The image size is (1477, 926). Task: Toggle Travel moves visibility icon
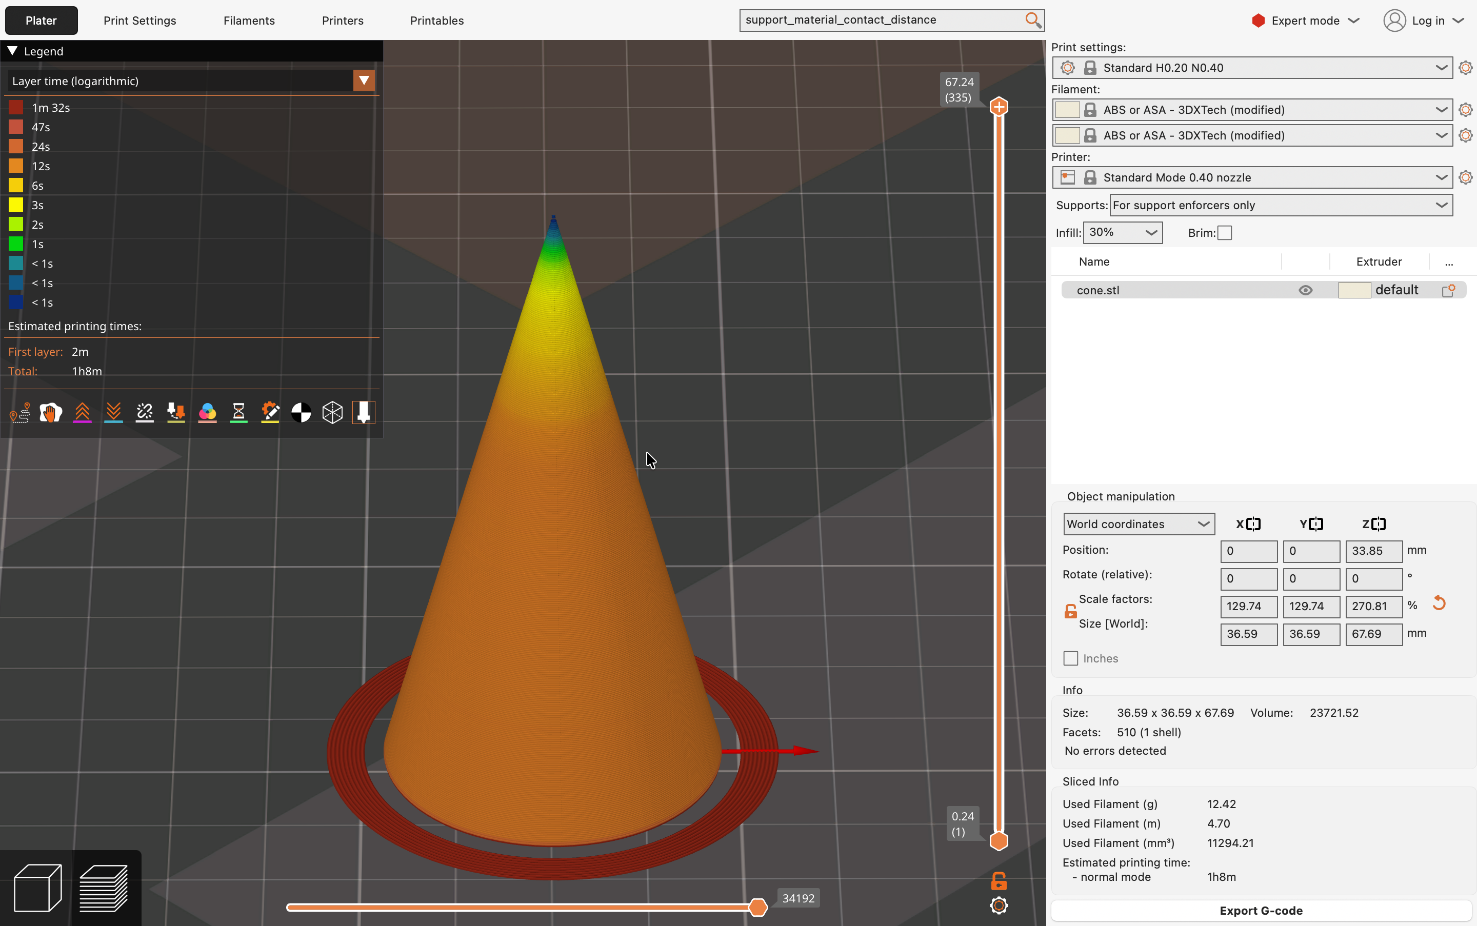pos(19,413)
